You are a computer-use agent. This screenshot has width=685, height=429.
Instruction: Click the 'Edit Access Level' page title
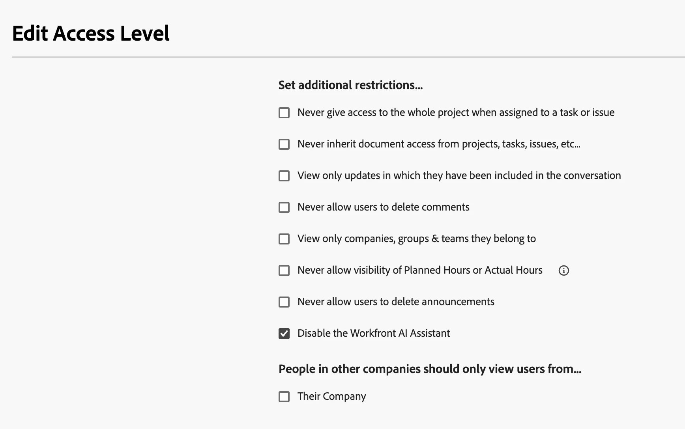click(x=91, y=33)
